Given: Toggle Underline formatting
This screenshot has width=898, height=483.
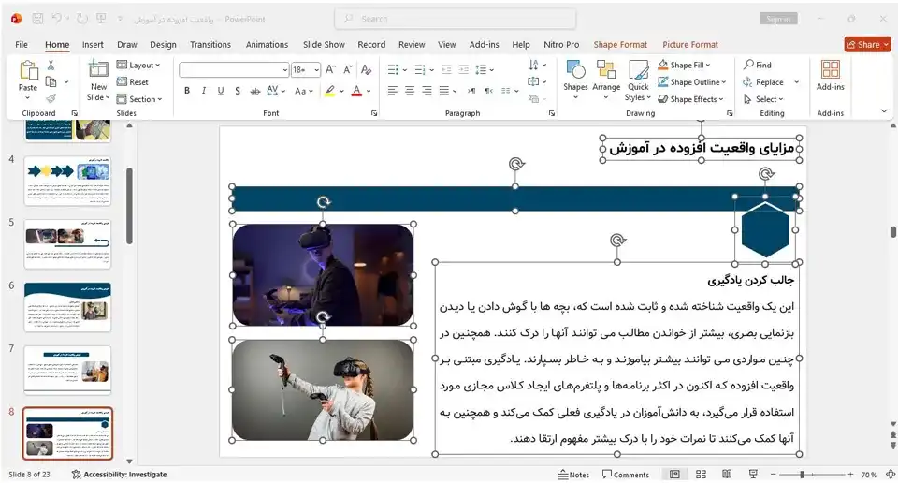Looking at the screenshot, I should (221, 91).
